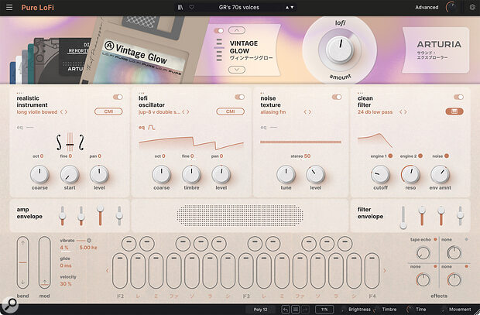The image size is (480, 315).
Task: Disable the lofi oscillator engine switch
Action: click(240, 97)
